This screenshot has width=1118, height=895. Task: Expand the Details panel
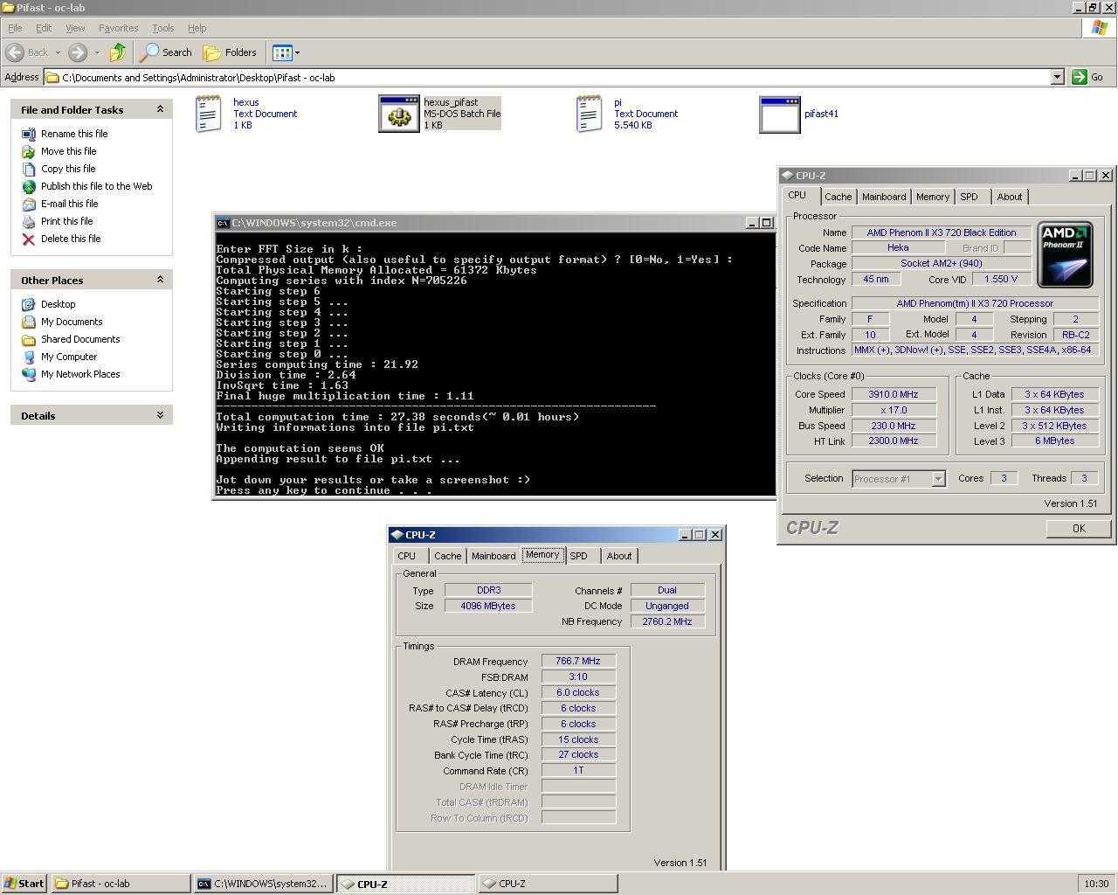[x=160, y=415]
